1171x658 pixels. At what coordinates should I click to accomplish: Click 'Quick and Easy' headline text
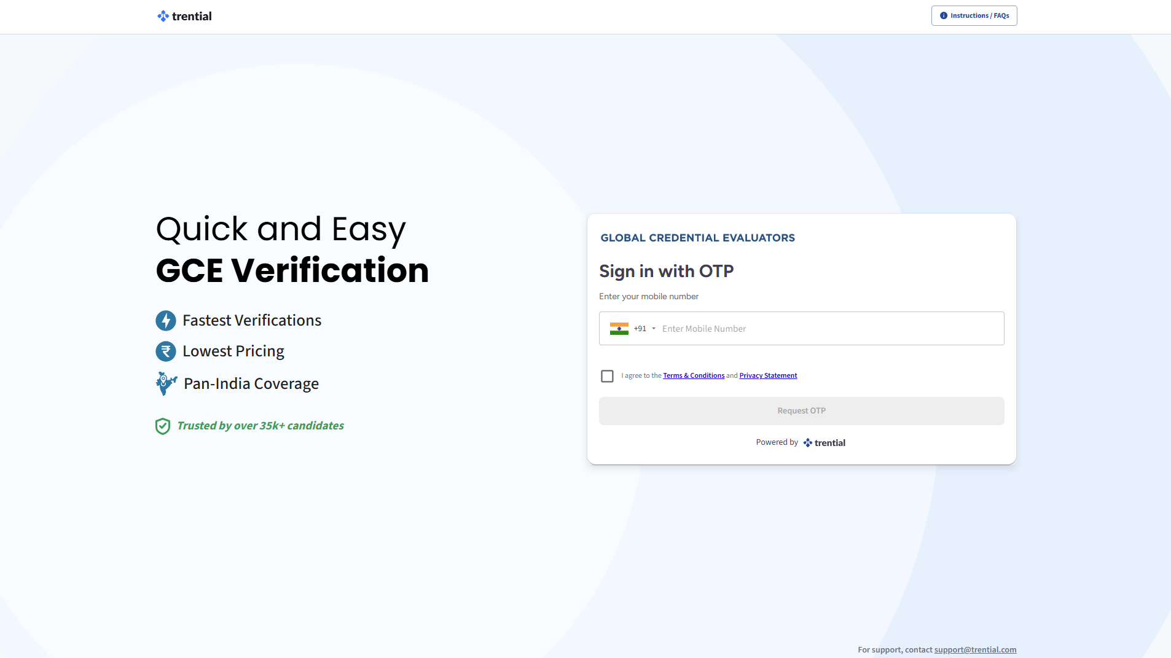coord(281,229)
